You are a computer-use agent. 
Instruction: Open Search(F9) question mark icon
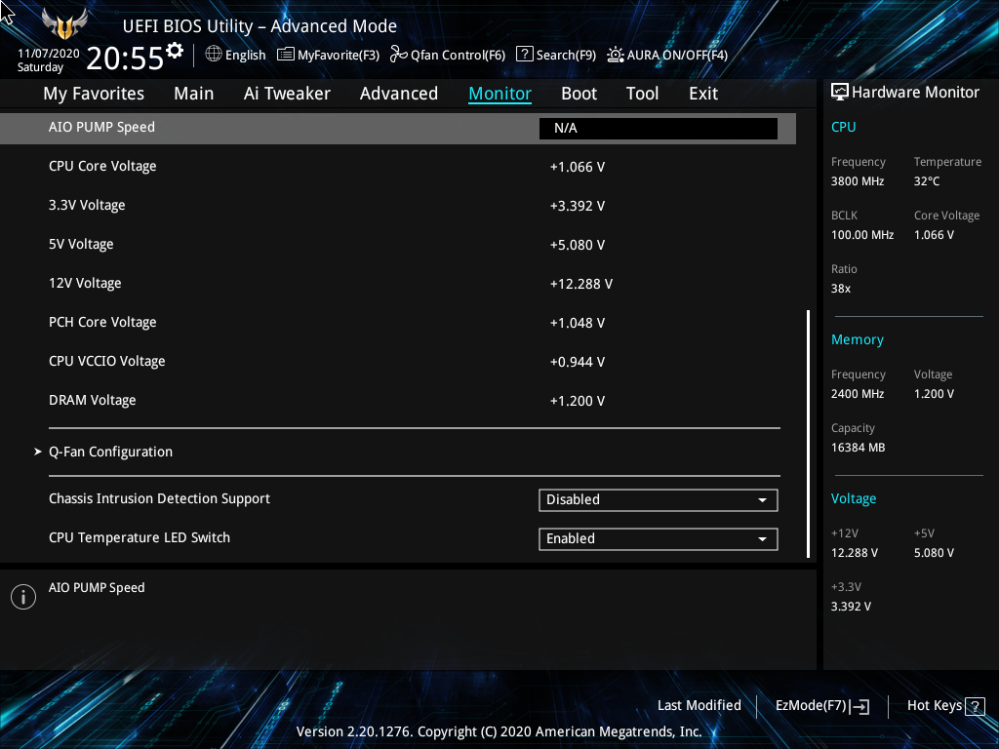(x=524, y=55)
